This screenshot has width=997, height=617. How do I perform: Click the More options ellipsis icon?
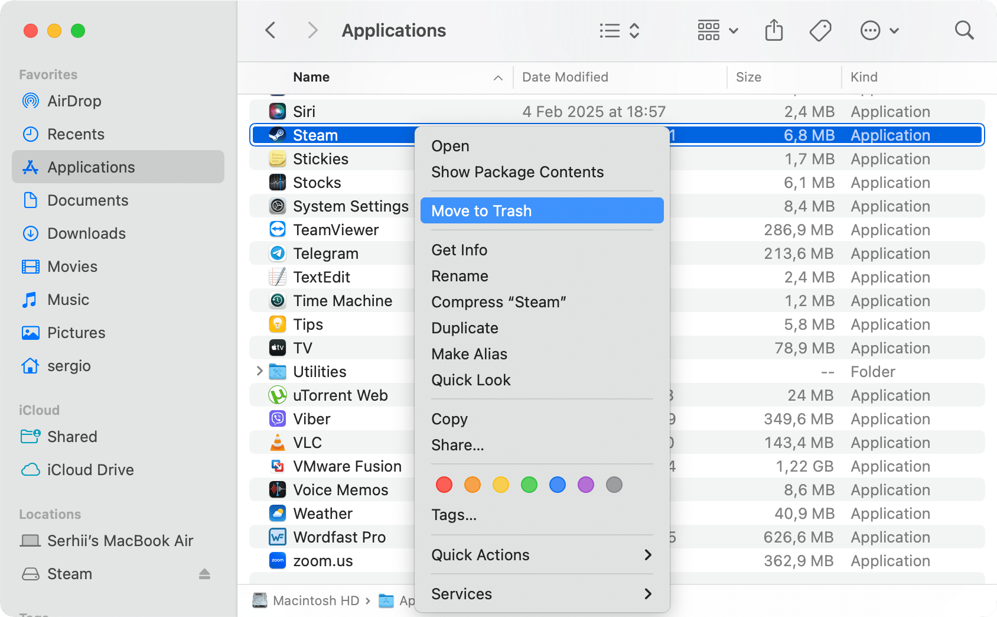pyautogui.click(x=870, y=30)
